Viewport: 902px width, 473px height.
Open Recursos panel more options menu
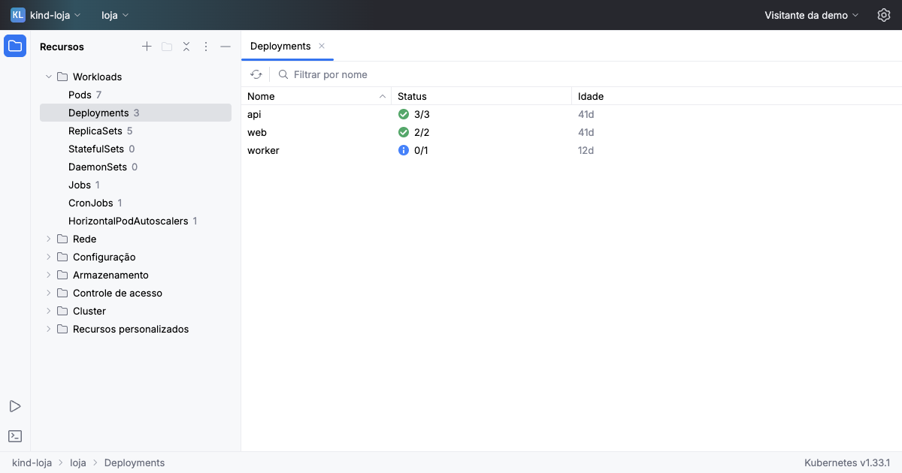[206, 47]
